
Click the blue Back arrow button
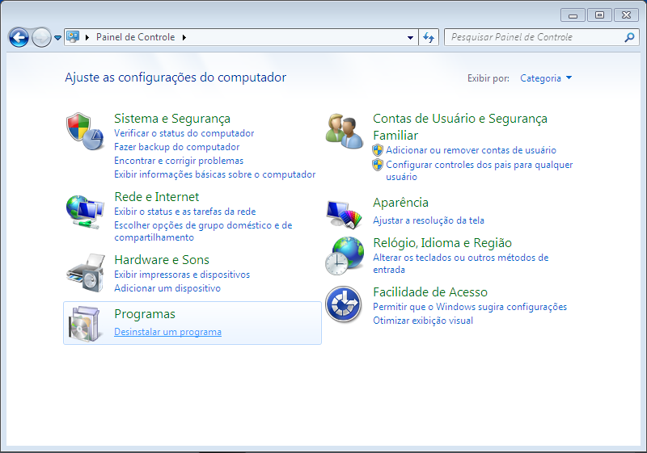tap(19, 38)
